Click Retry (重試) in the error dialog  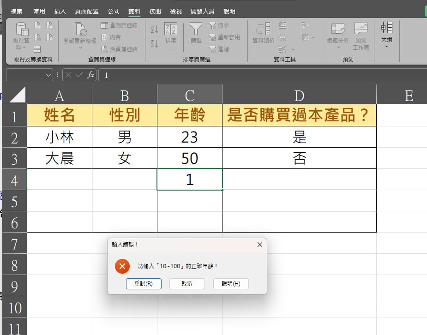tap(144, 284)
